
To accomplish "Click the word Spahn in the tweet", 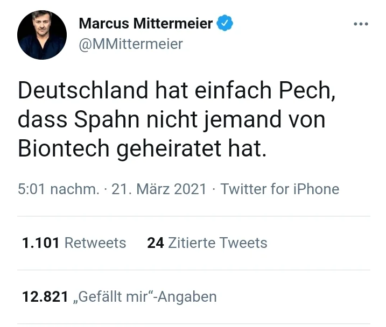I will (x=96, y=120).
